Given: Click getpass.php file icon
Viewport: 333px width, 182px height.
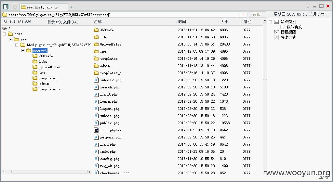Looking at the screenshot, I should click(96, 137).
